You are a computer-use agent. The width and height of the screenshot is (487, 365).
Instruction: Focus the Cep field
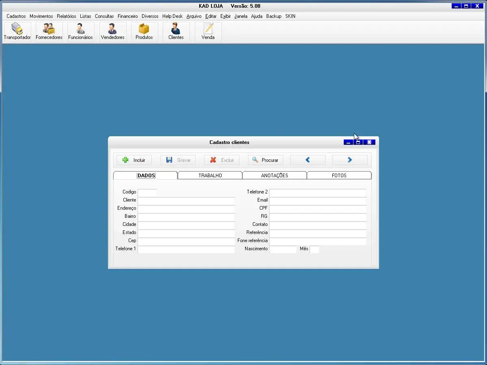pos(186,241)
